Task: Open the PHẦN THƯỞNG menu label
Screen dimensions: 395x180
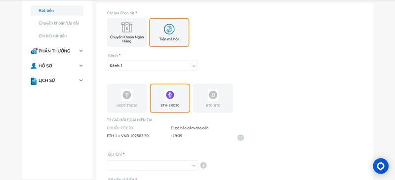Action: coord(54,51)
